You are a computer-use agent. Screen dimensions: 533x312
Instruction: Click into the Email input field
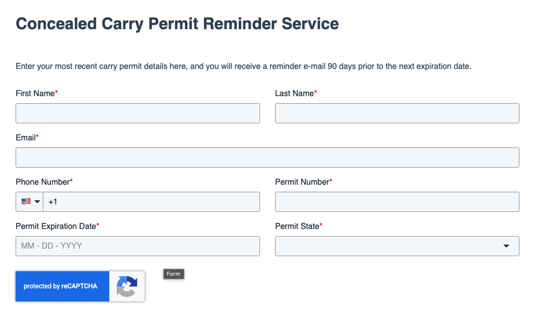pos(267,158)
